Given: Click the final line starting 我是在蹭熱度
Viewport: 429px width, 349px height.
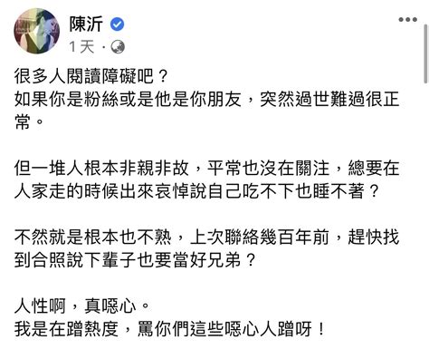Looking at the screenshot, I should 170,329.
